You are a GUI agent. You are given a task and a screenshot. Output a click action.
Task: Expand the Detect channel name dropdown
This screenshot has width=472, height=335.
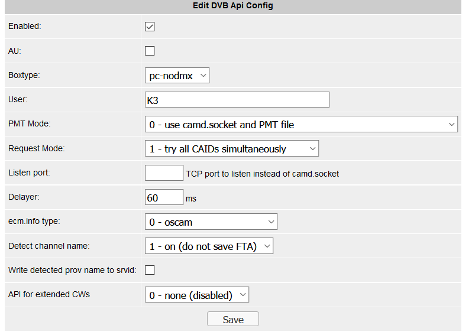[209, 246]
